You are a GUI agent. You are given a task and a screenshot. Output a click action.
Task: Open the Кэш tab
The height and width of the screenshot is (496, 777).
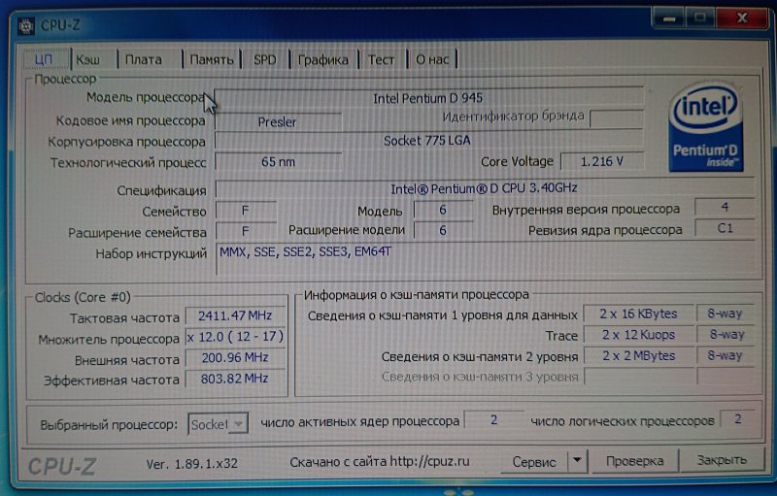(x=90, y=59)
